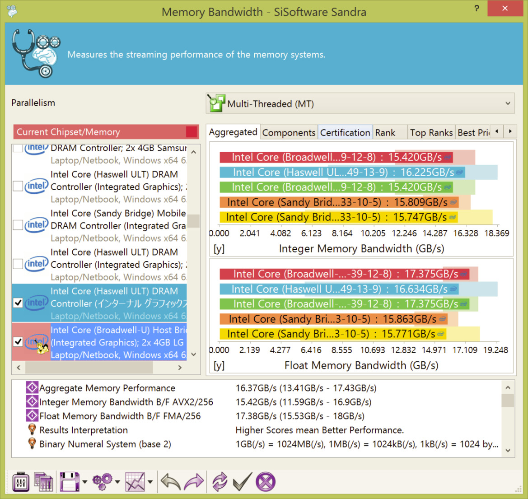The image size is (528, 499).
Task: Click green Broadwell 17.375GB/s float bar
Action: 344,304
